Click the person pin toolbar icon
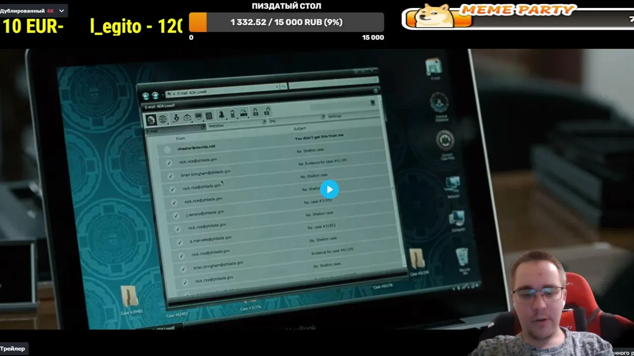 176,118
